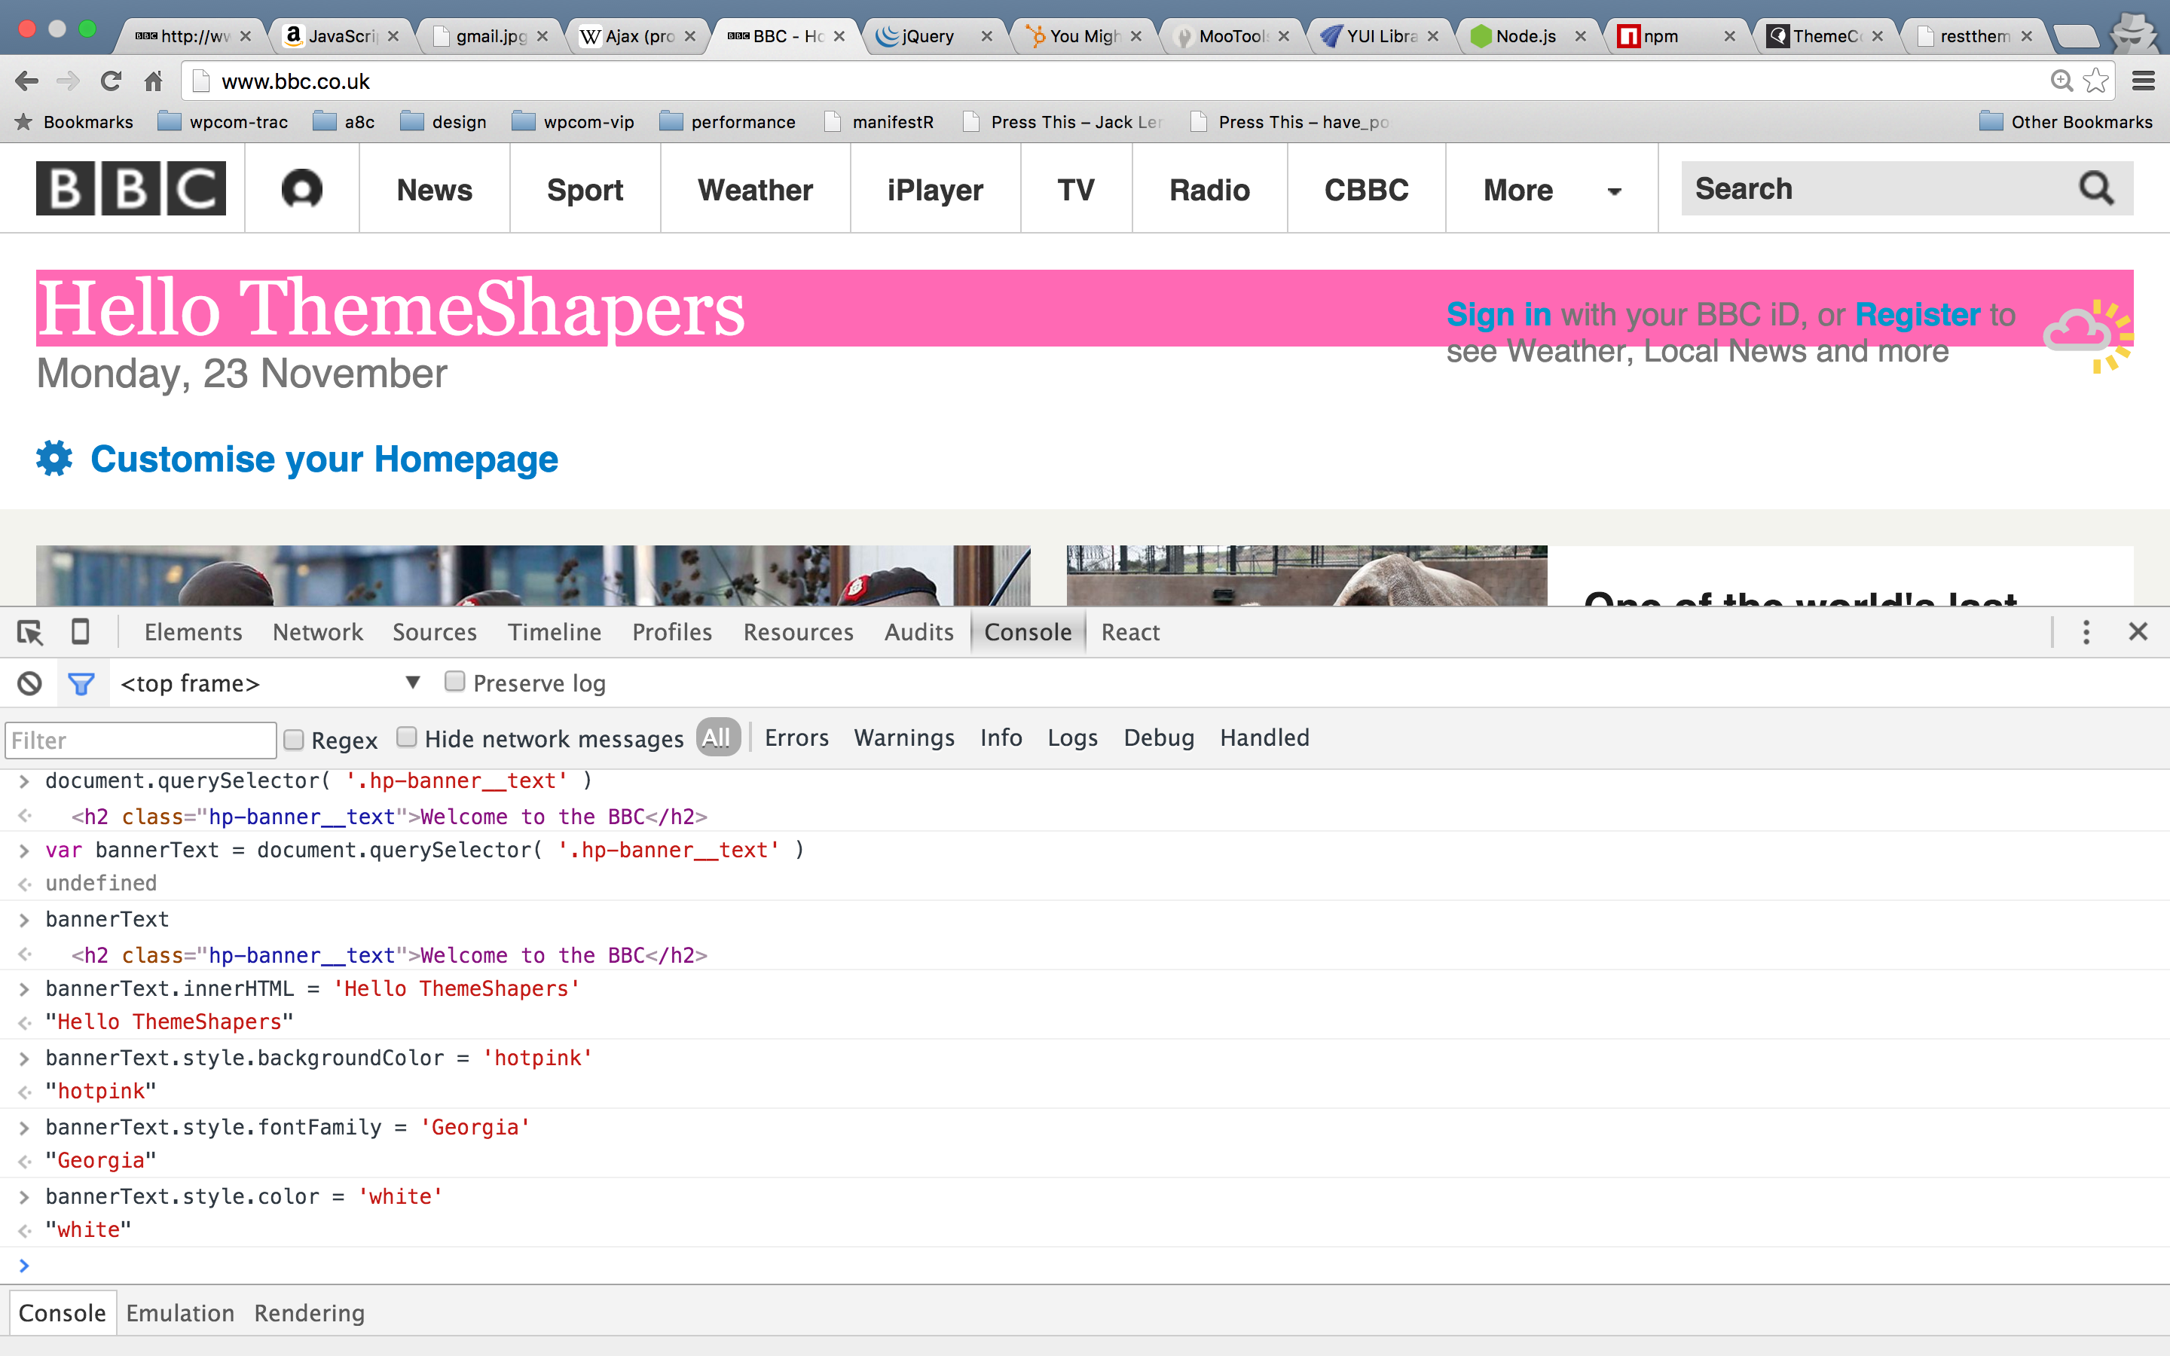Click the weather cloud and sun icon
This screenshot has width=2170, height=1356.
pos(2089,335)
